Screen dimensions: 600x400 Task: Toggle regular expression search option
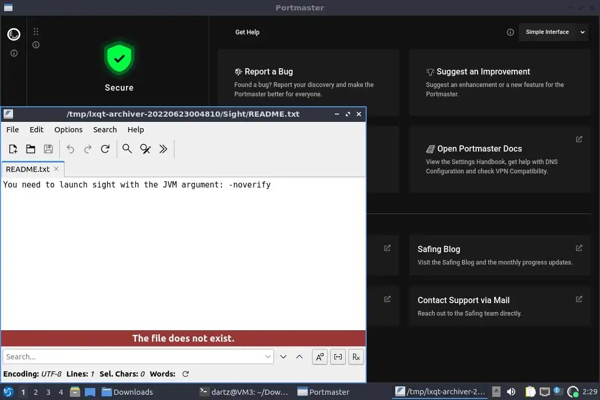click(356, 357)
